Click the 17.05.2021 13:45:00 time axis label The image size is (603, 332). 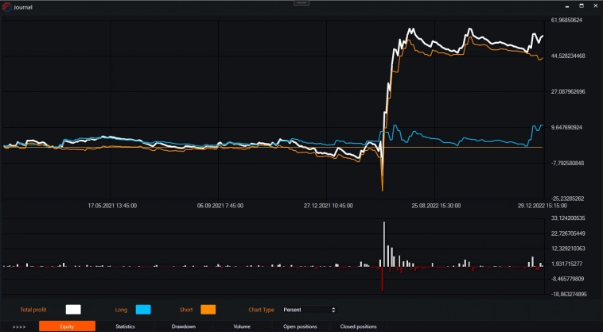point(112,205)
